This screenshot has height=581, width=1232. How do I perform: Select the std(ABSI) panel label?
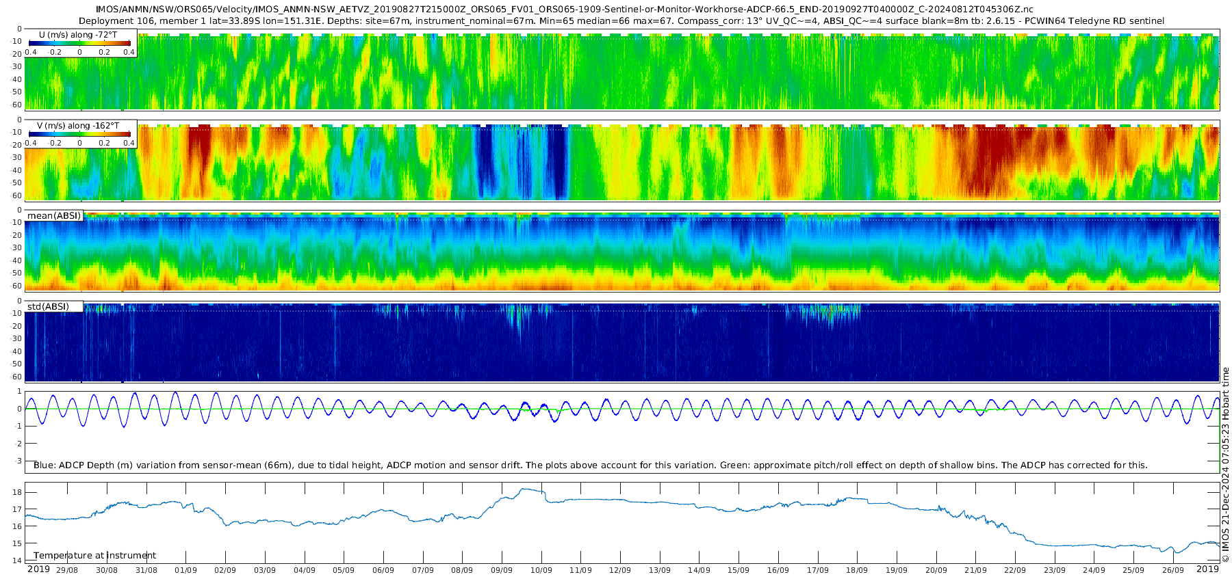coord(48,307)
